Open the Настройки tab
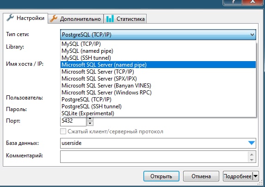Image resolution: width=265 pixels, height=187 pixels. (x=25, y=18)
